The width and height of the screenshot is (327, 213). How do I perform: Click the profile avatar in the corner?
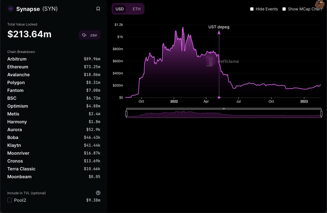(x=320, y=4)
